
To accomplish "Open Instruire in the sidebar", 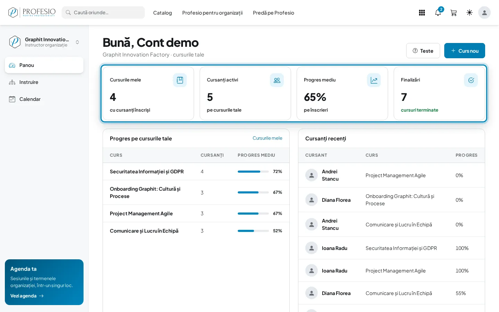I will point(44,82).
